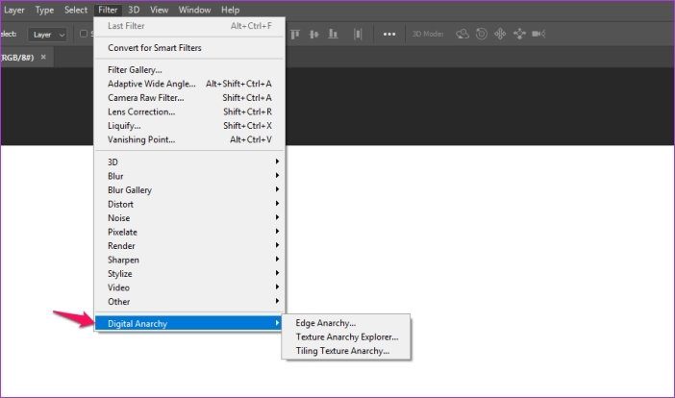Image resolution: width=675 pixels, height=398 pixels.
Task: Expand the Blur submenu
Action: 189,176
